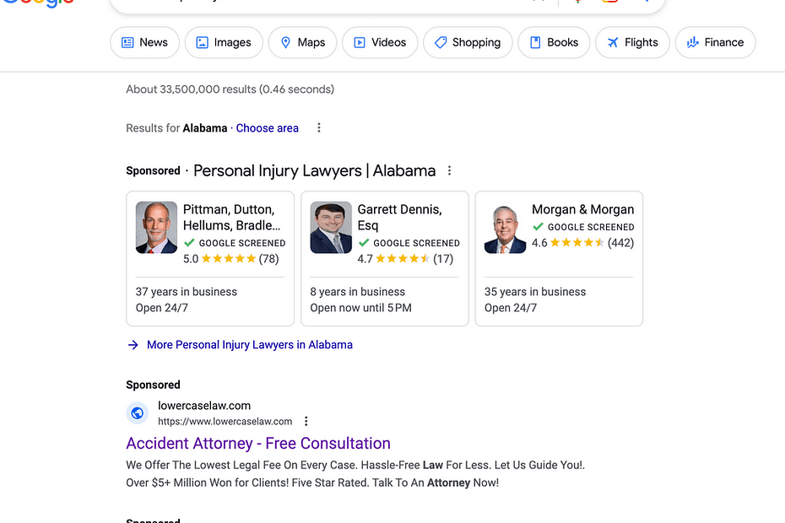Image resolution: width=785 pixels, height=523 pixels.
Task: Select the Flights tab
Action: pyautogui.click(x=632, y=42)
